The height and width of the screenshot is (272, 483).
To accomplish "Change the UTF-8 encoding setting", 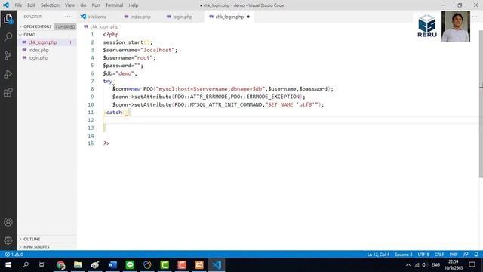I will coord(423,255).
